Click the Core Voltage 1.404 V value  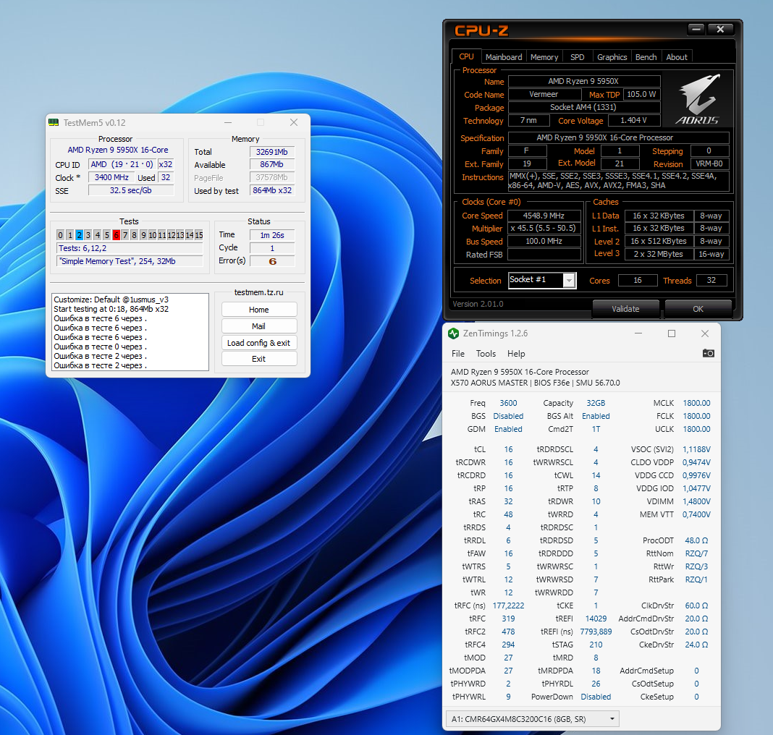point(633,120)
